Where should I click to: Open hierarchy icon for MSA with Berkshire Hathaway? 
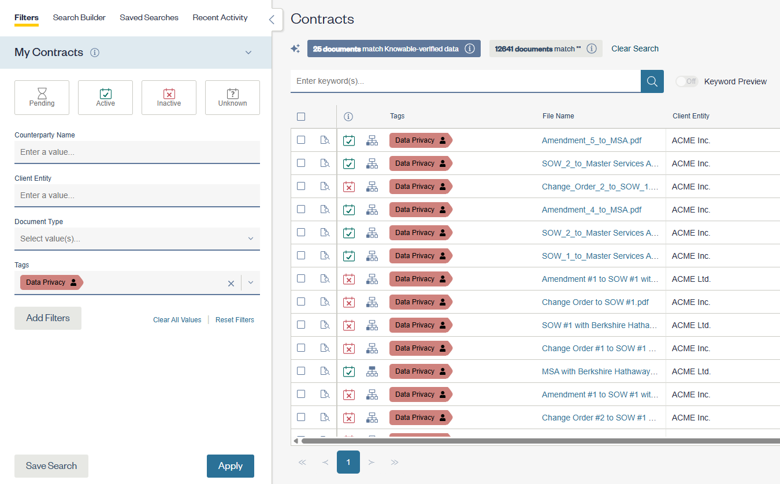[372, 371]
